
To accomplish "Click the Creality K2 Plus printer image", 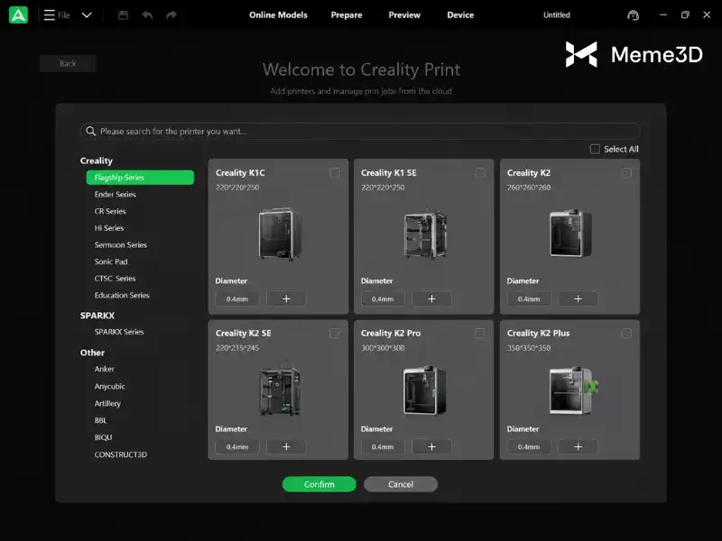I will 574,390.
